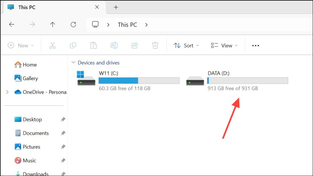313x176 pixels.
Task: Open the View layout dropdown
Action: [x=224, y=46]
